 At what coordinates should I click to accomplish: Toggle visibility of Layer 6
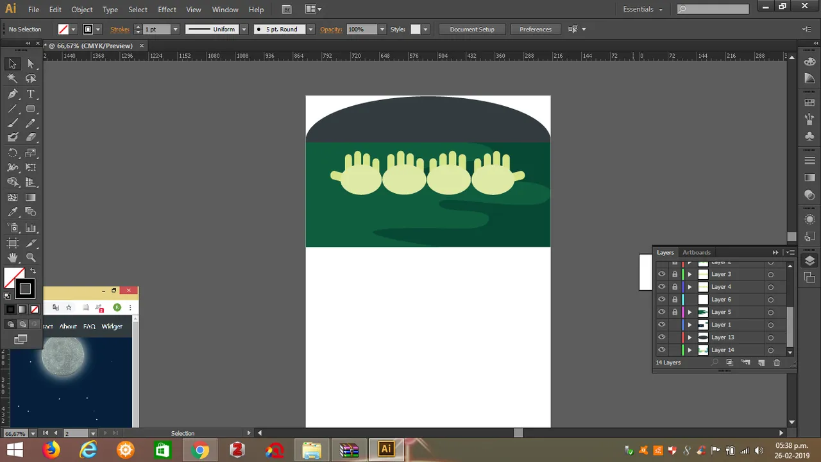[x=661, y=299]
